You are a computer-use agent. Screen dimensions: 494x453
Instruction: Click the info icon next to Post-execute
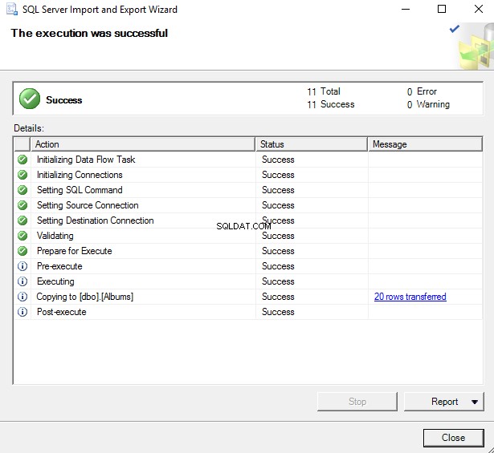[22, 312]
